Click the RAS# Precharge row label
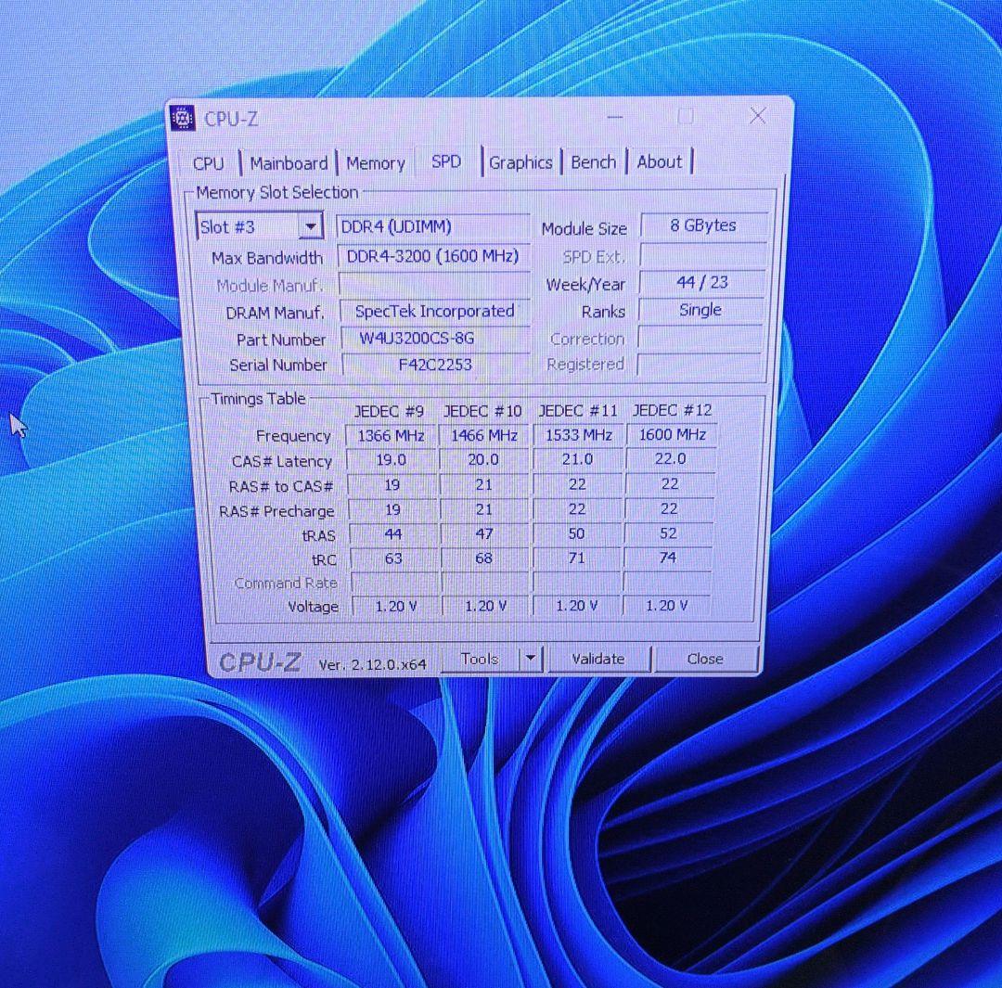 click(x=276, y=512)
